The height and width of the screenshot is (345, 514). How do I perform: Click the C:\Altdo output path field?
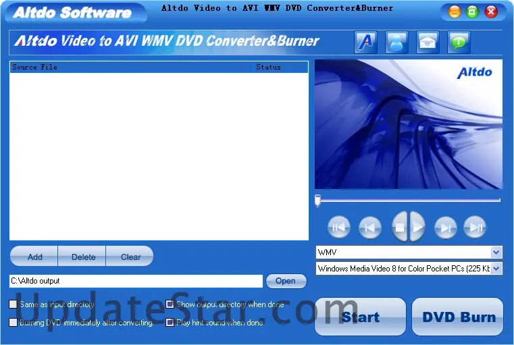pos(136,281)
